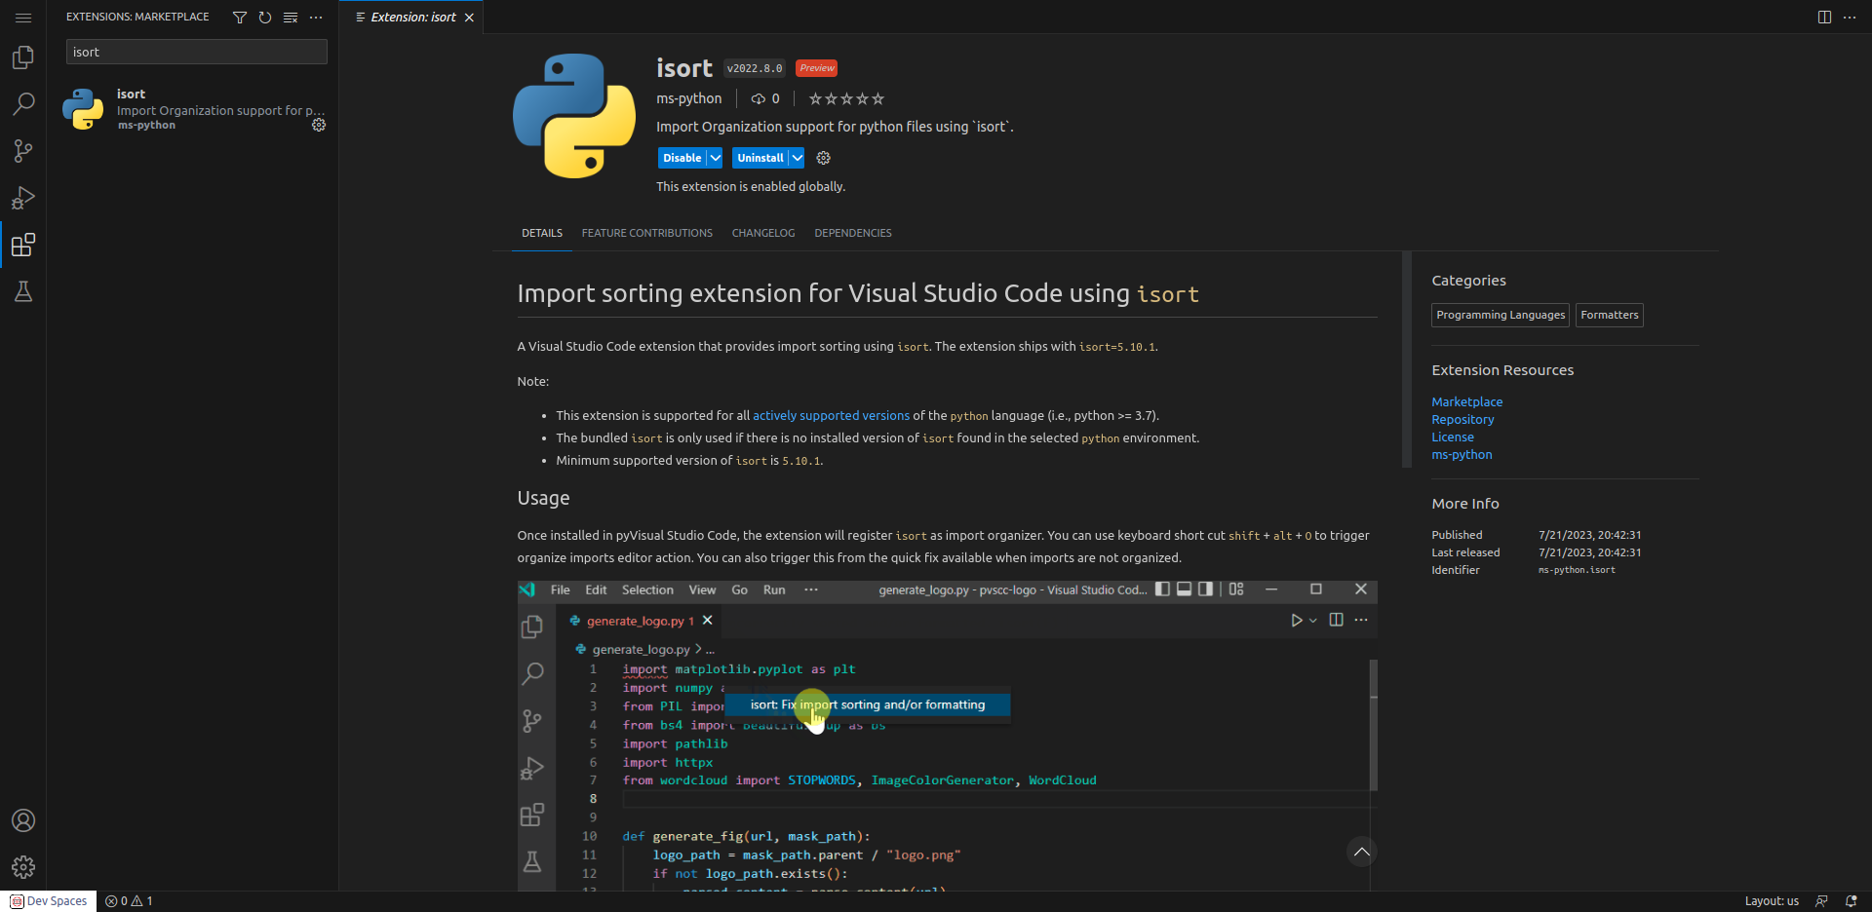Open hamburger application menu
1872x912 pixels.
[x=23, y=18]
